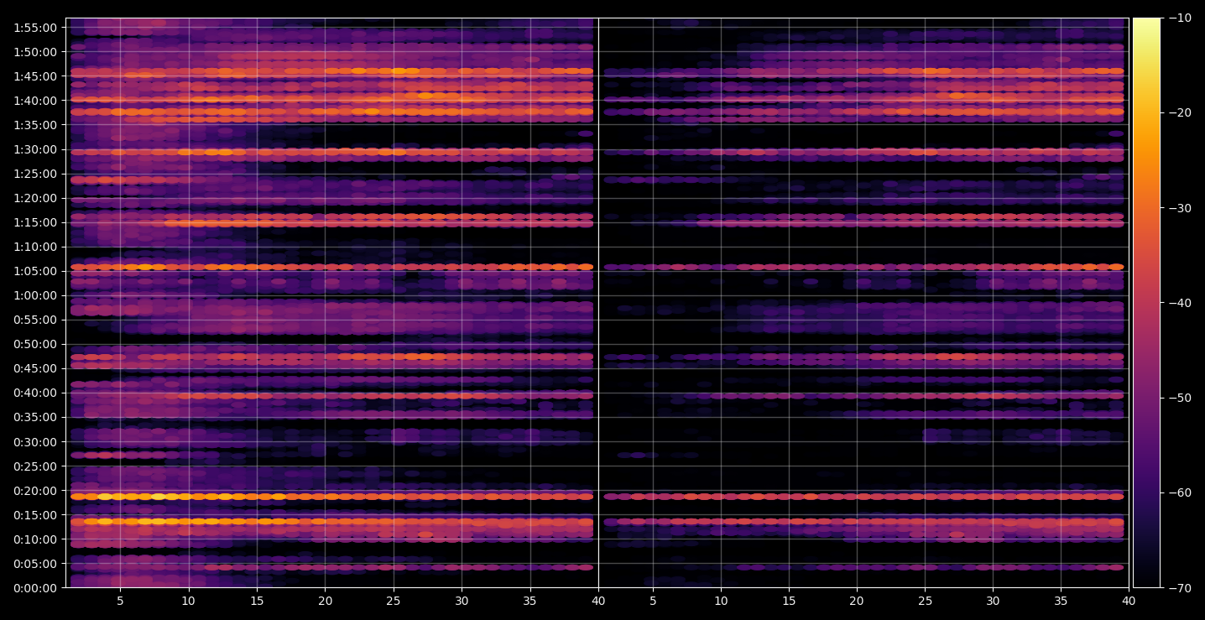Click the 0:00:00 time axis label

[35, 587]
